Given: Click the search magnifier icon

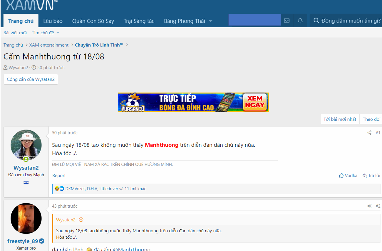Looking at the screenshot, I should pos(316,21).
